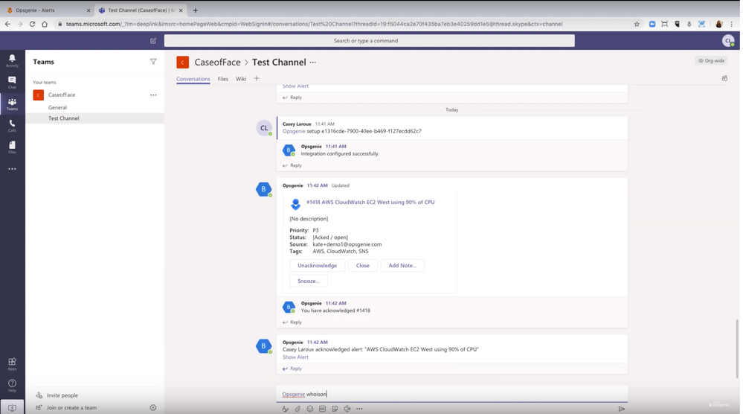Switch to Opsgenie - Alerts browser tab

tap(48, 10)
